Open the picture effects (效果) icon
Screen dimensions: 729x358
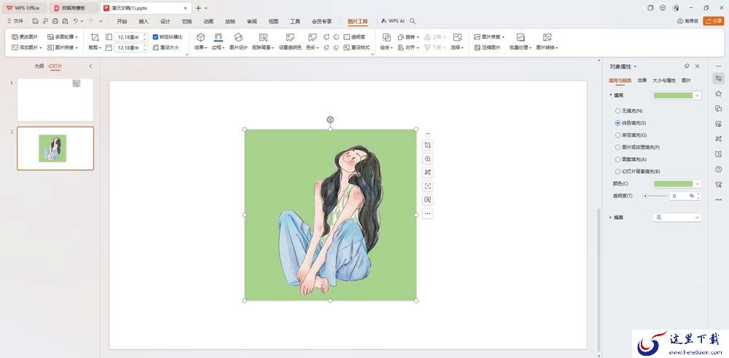(200, 37)
